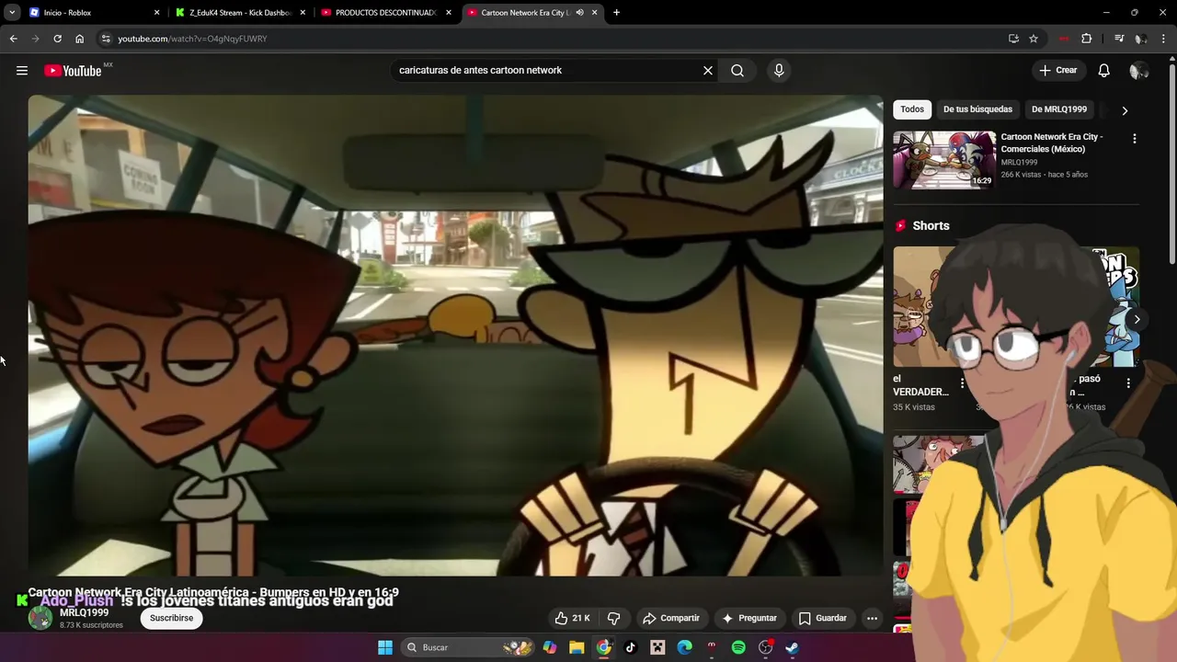Open the MRLQ1999 channel name link
This screenshot has height=662, width=1177.
click(x=84, y=612)
